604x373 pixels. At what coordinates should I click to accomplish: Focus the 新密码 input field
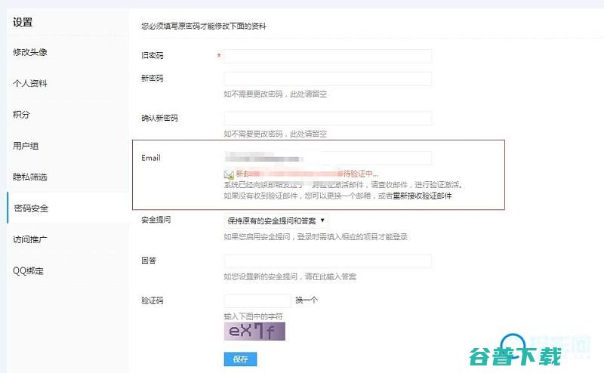[x=328, y=79]
